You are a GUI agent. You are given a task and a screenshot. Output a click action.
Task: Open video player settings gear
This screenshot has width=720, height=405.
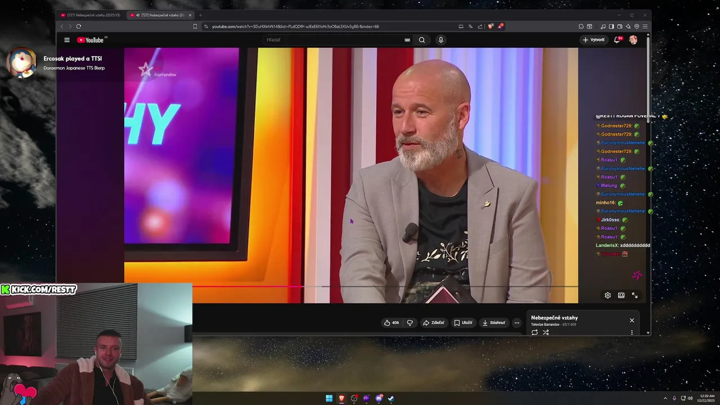tap(607, 295)
